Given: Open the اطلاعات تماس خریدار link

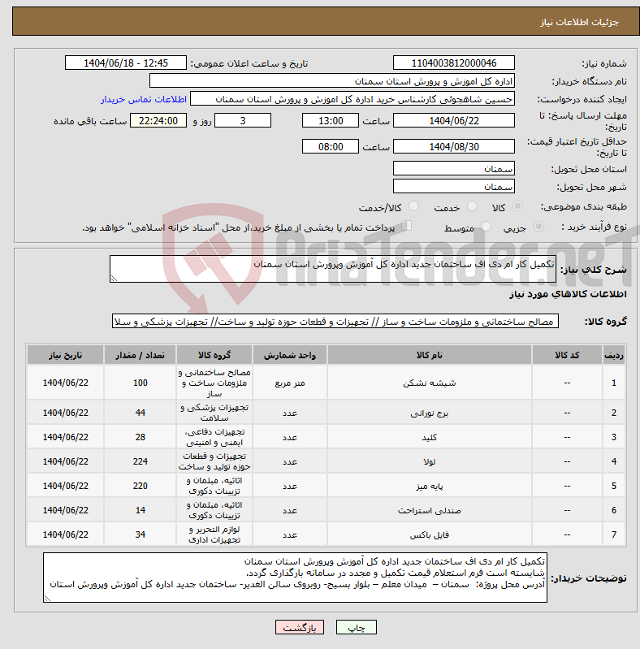Looking at the screenshot, I should (144, 99).
